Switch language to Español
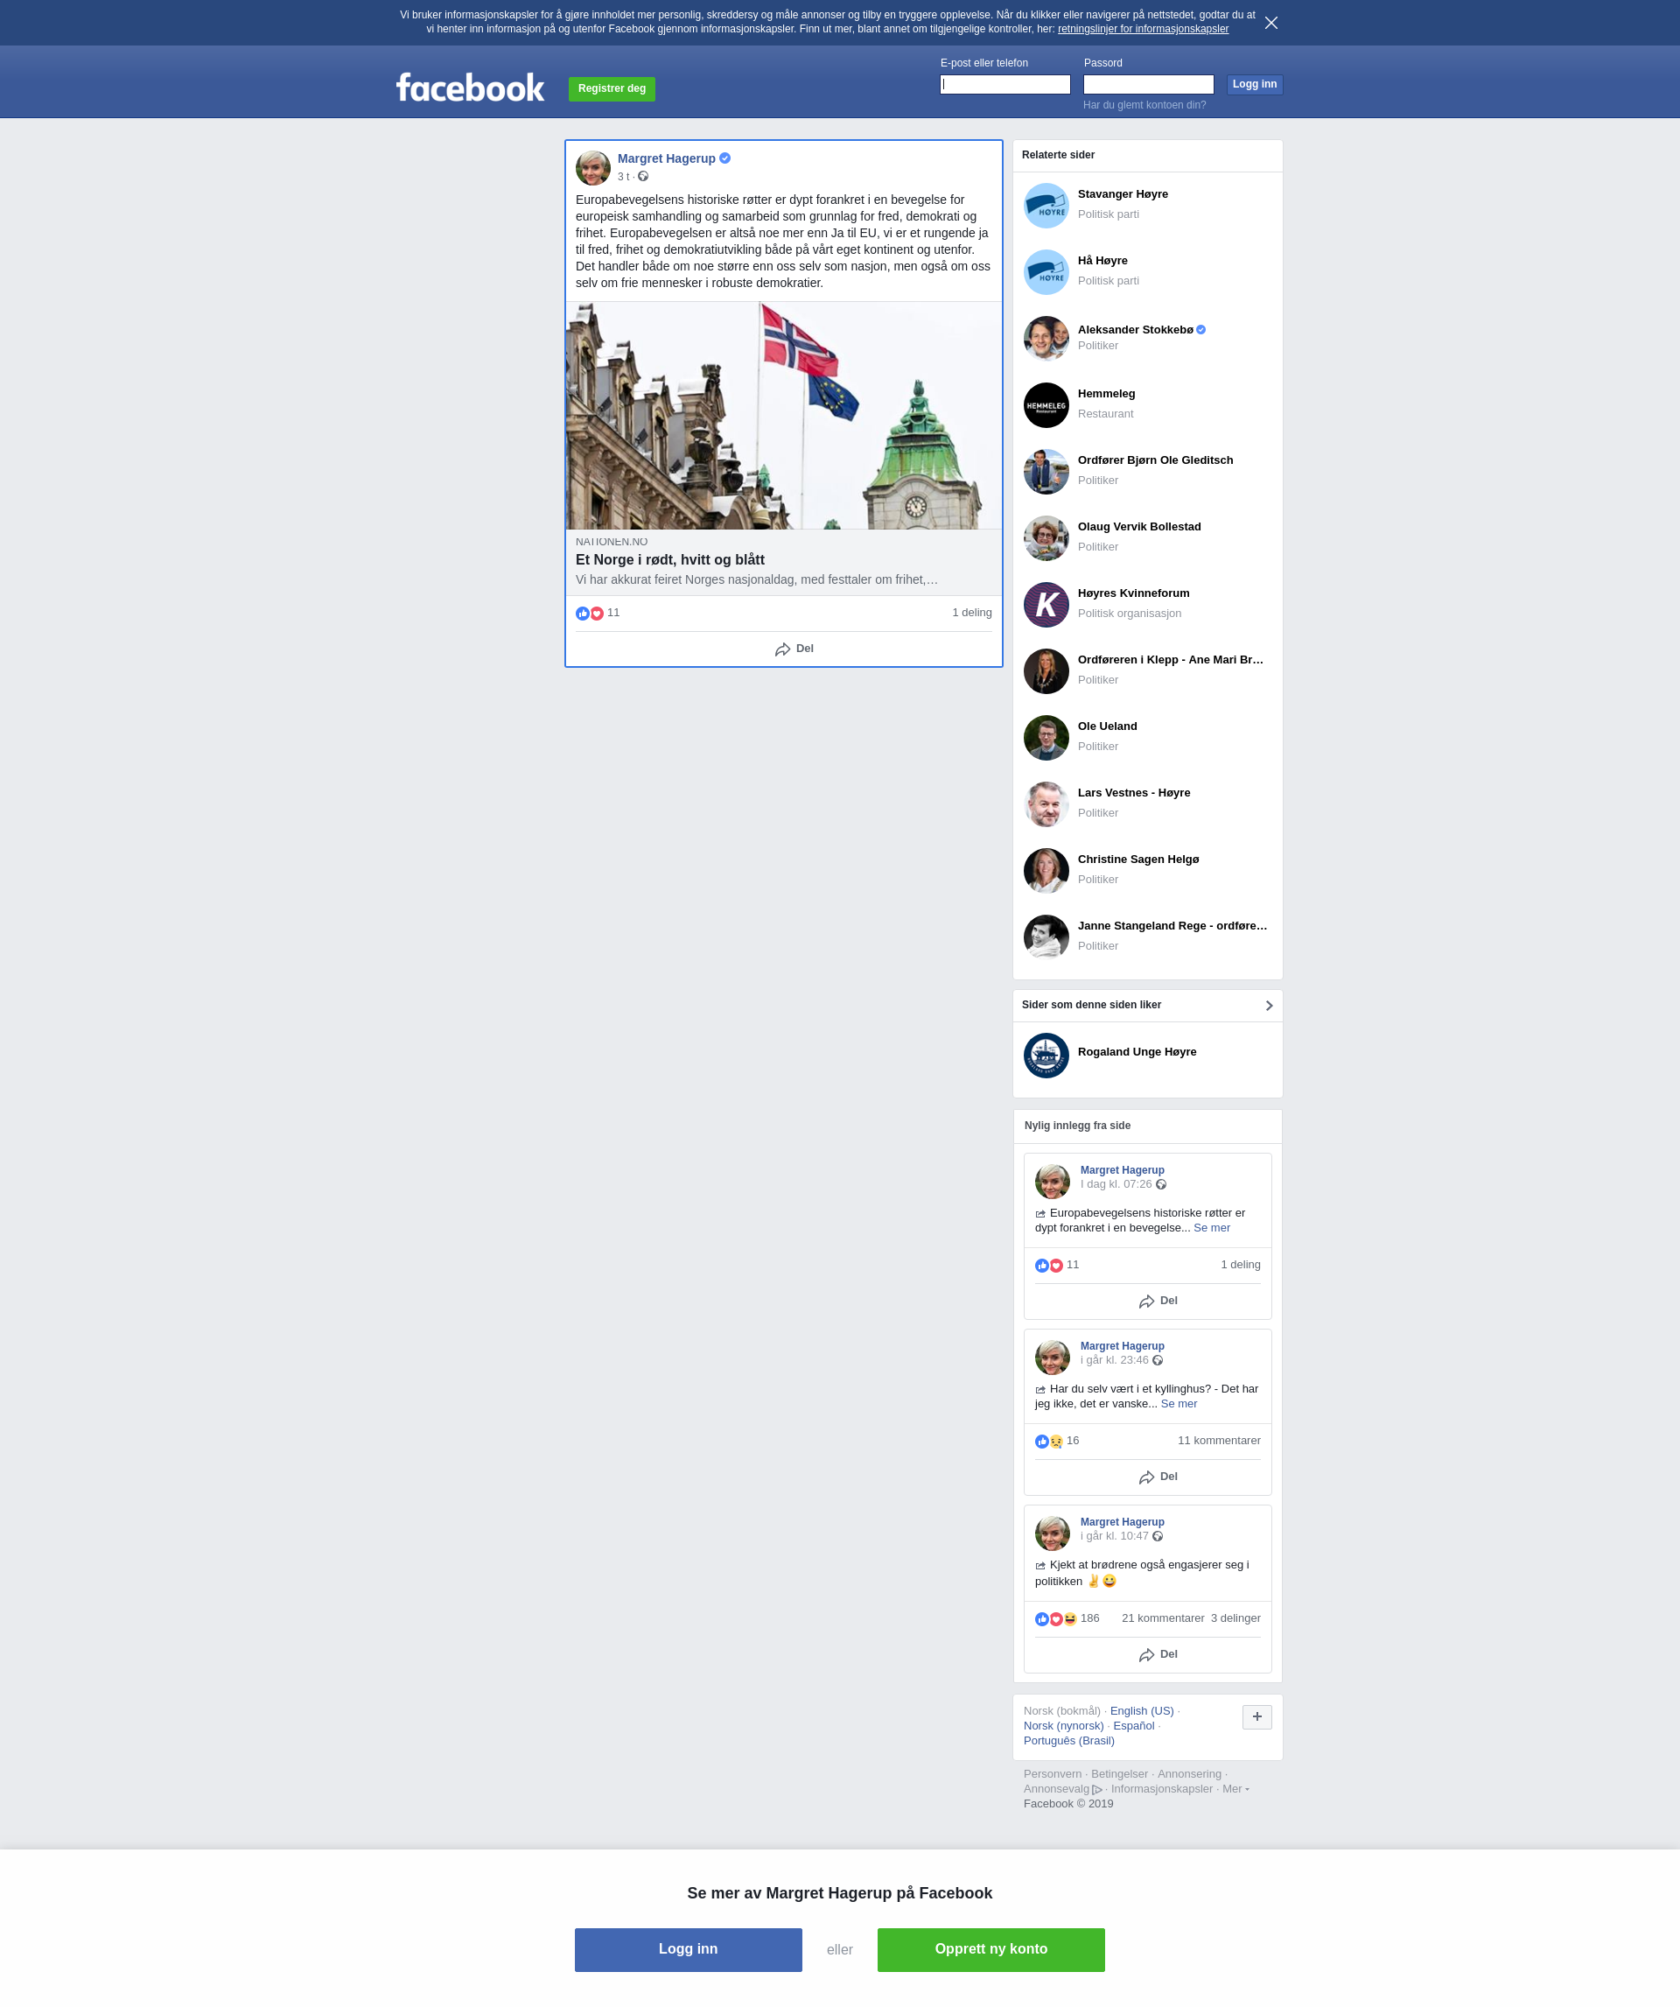 tap(1133, 1726)
